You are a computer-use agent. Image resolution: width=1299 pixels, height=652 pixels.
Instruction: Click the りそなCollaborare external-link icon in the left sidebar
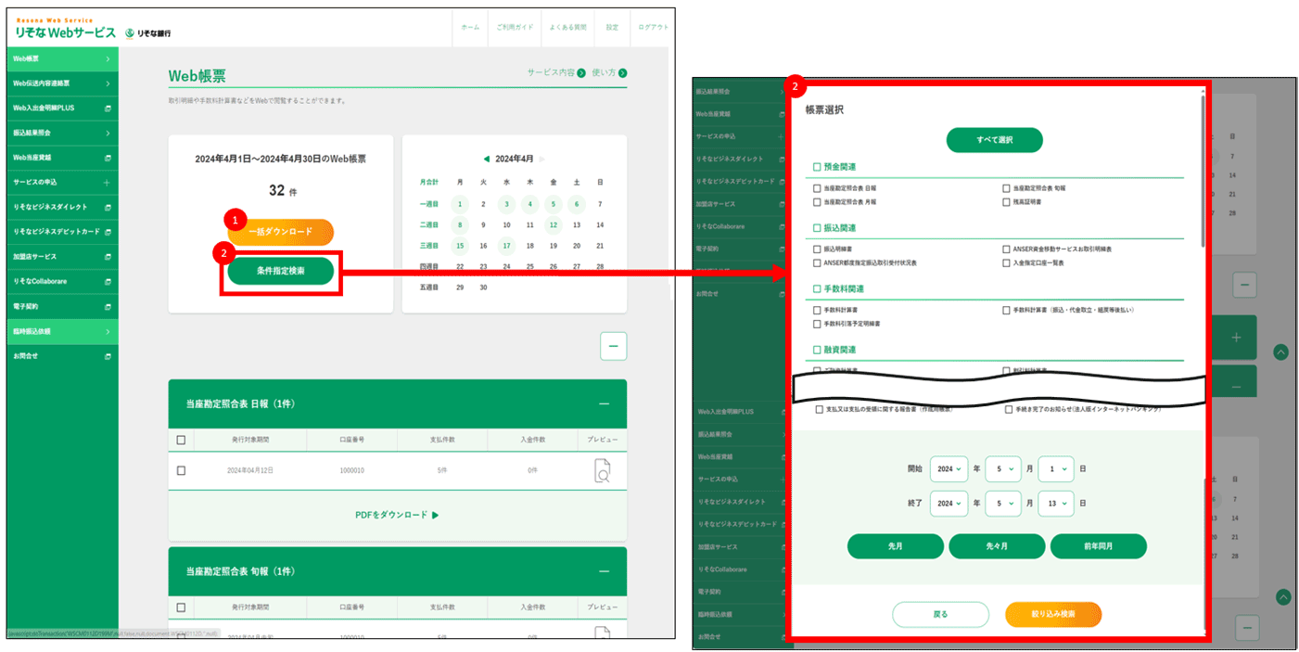(x=108, y=281)
